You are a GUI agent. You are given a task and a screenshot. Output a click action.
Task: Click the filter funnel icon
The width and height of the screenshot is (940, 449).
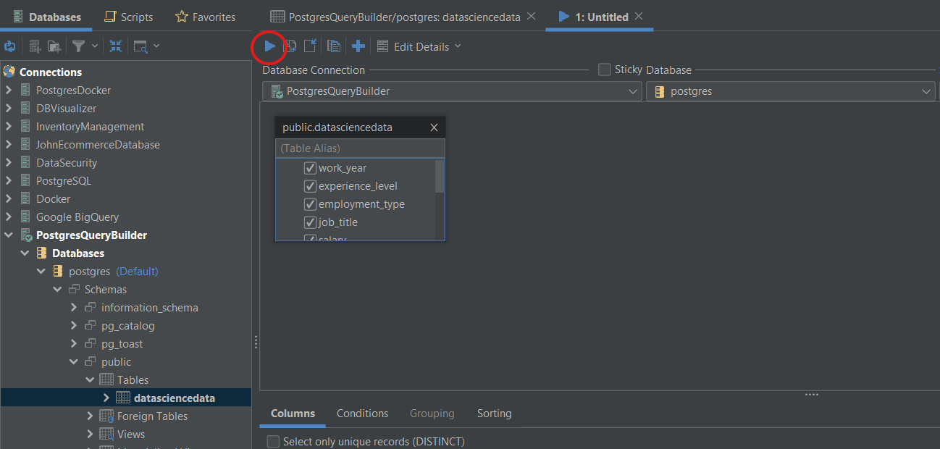pos(77,46)
